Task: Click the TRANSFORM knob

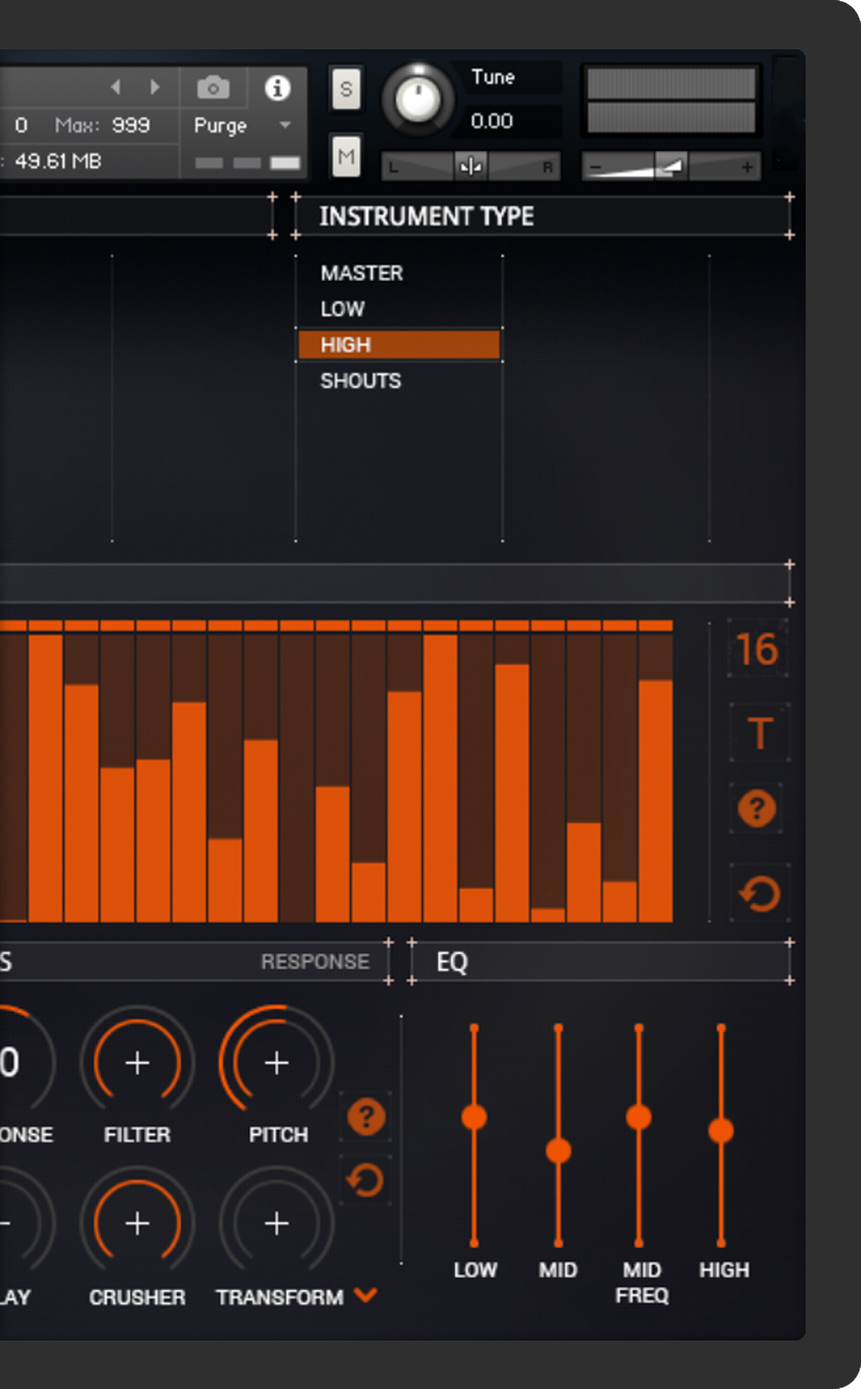Action: (277, 1224)
